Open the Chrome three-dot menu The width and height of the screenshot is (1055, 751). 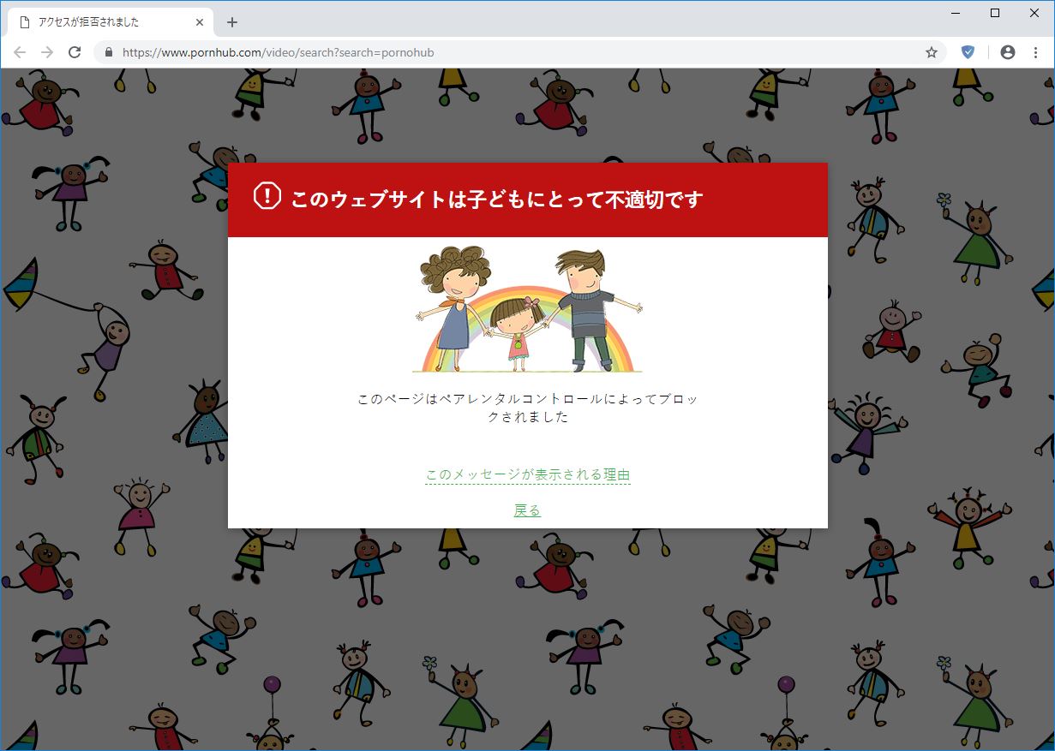pyautogui.click(x=1035, y=52)
